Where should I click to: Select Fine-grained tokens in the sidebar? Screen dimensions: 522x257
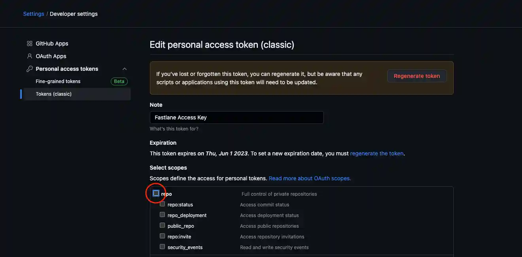58,81
